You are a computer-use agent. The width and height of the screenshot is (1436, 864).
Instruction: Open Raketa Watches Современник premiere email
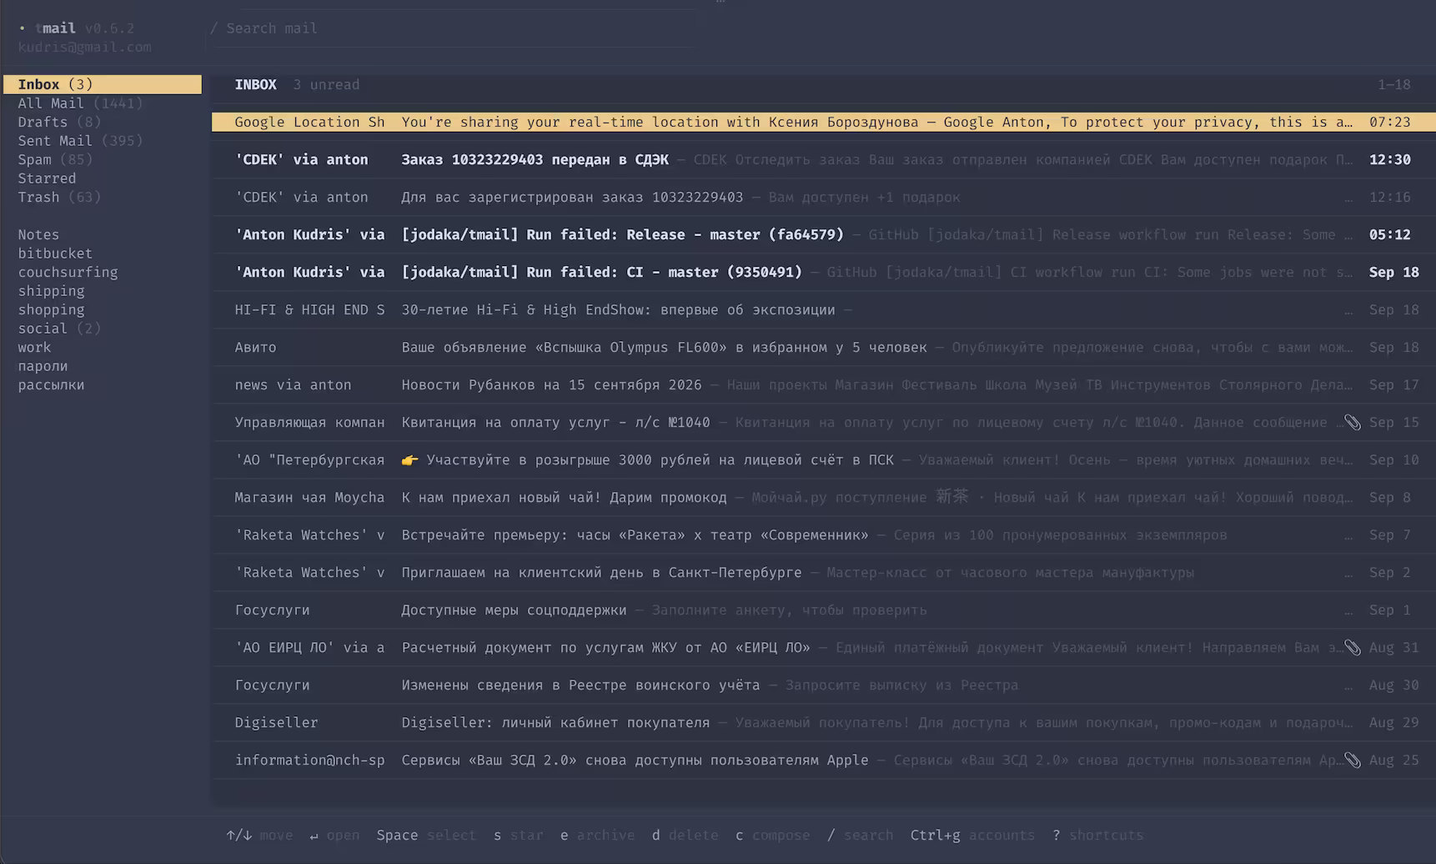pos(823,535)
